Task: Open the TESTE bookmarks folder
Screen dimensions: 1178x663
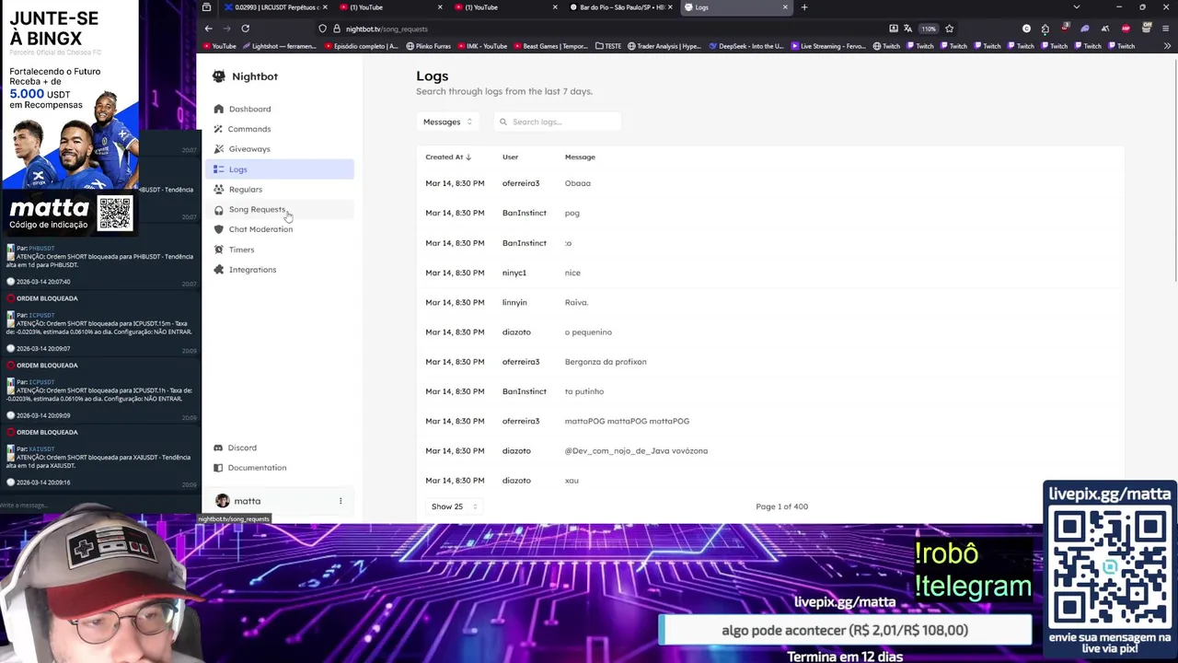Action: pyautogui.click(x=608, y=46)
